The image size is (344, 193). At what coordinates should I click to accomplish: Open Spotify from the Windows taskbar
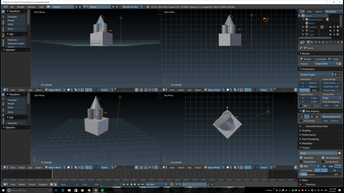(102, 190)
